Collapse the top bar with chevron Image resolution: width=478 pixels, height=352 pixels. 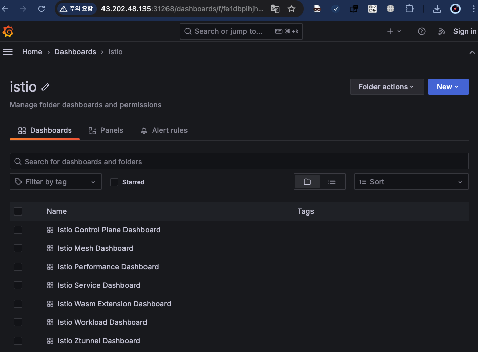pos(472,52)
